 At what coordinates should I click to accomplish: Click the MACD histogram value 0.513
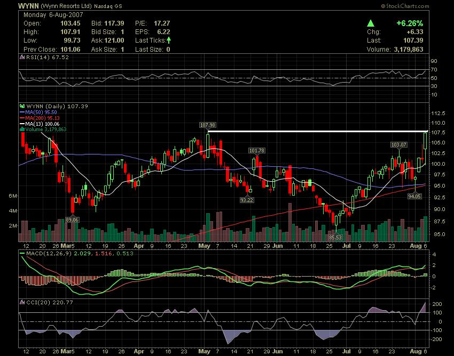tap(125, 254)
